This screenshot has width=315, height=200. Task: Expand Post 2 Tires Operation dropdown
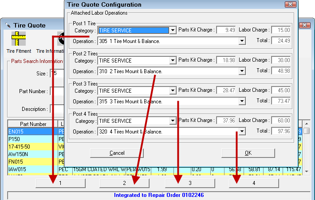(242, 71)
